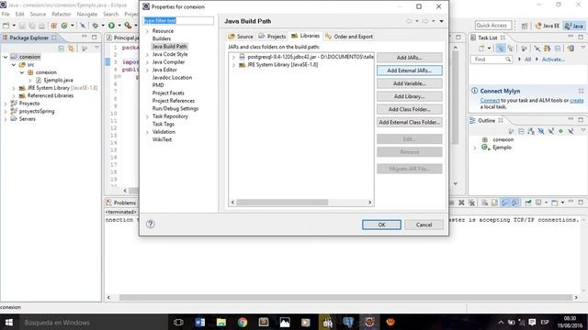Image resolution: width=588 pixels, height=330 pixels.
Task: Select Builders in properties tree
Action: click(x=162, y=38)
